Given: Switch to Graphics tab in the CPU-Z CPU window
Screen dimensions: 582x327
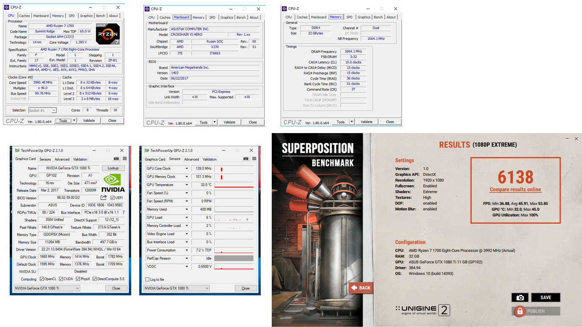Looking at the screenshot, I should coord(86,16).
